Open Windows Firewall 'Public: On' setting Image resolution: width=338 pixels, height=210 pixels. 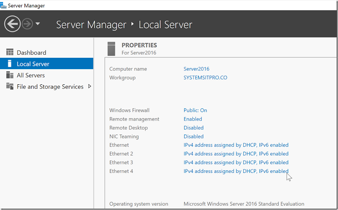[x=195, y=110]
